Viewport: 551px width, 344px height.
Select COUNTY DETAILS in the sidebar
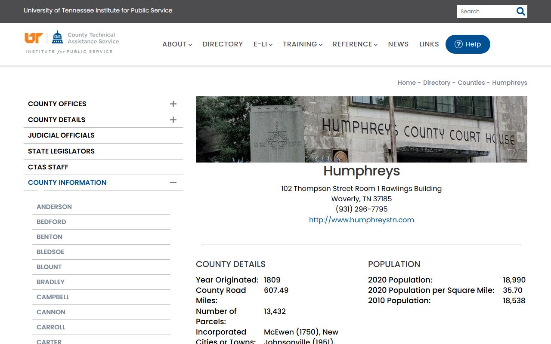click(57, 120)
